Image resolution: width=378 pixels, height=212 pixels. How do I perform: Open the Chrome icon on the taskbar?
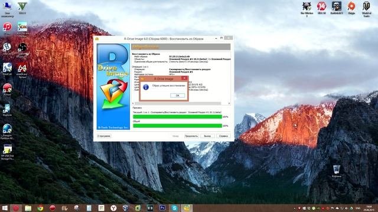point(40,208)
